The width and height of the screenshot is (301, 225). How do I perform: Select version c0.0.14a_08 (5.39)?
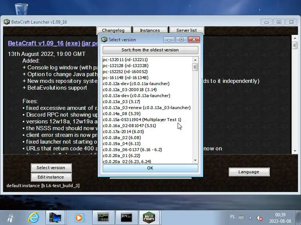pos(147,114)
